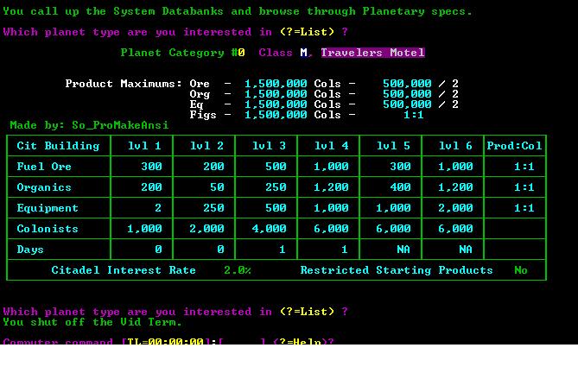Click the lvl 3 column header

pyautogui.click(x=269, y=146)
